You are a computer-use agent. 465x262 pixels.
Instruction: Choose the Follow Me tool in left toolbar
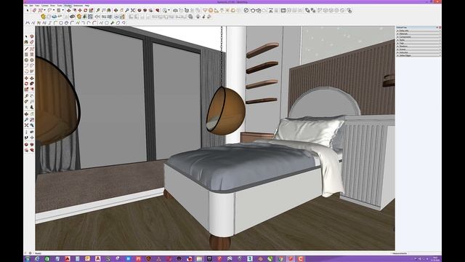(32, 84)
